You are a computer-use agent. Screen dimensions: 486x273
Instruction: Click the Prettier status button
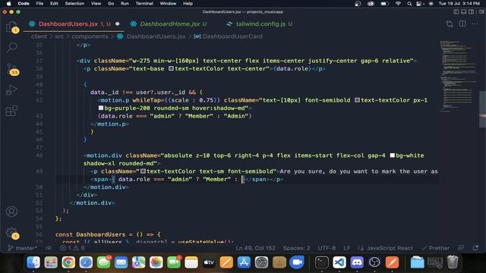(435, 248)
